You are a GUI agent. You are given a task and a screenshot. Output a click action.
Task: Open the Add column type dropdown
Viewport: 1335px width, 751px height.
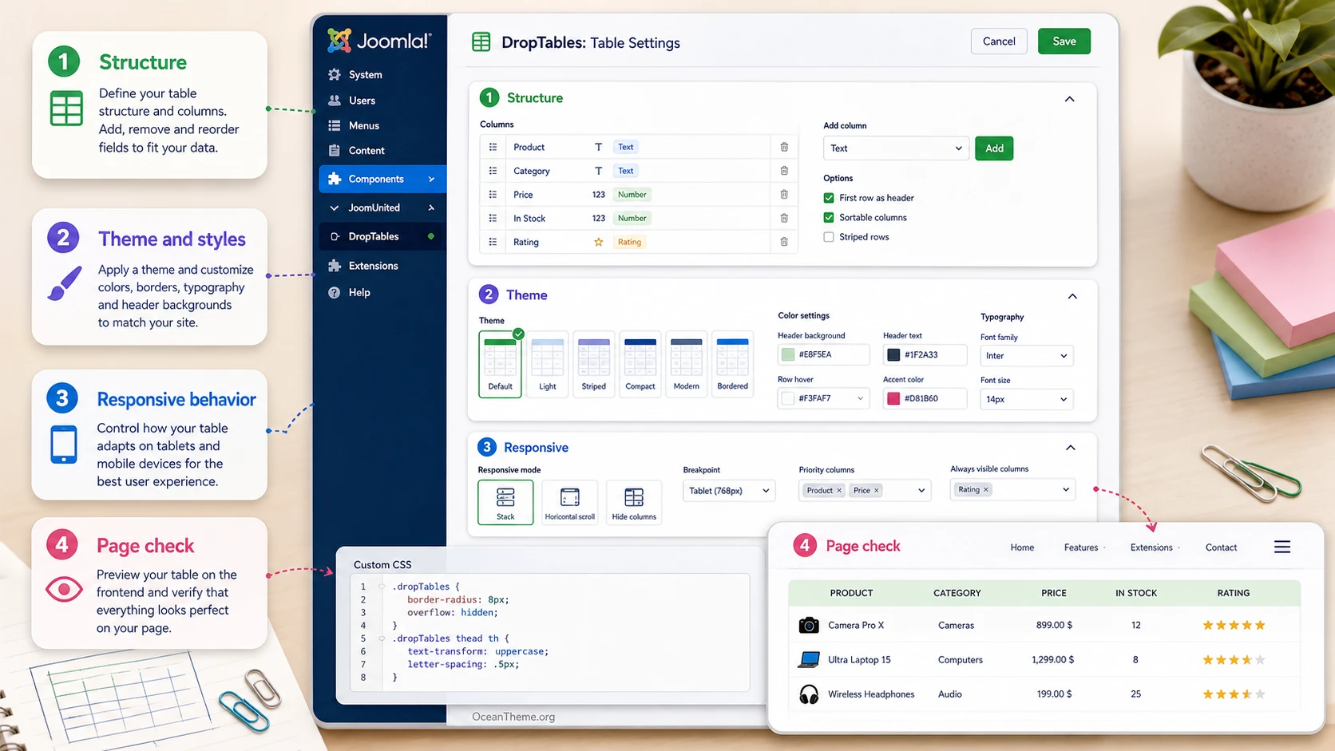coord(896,148)
